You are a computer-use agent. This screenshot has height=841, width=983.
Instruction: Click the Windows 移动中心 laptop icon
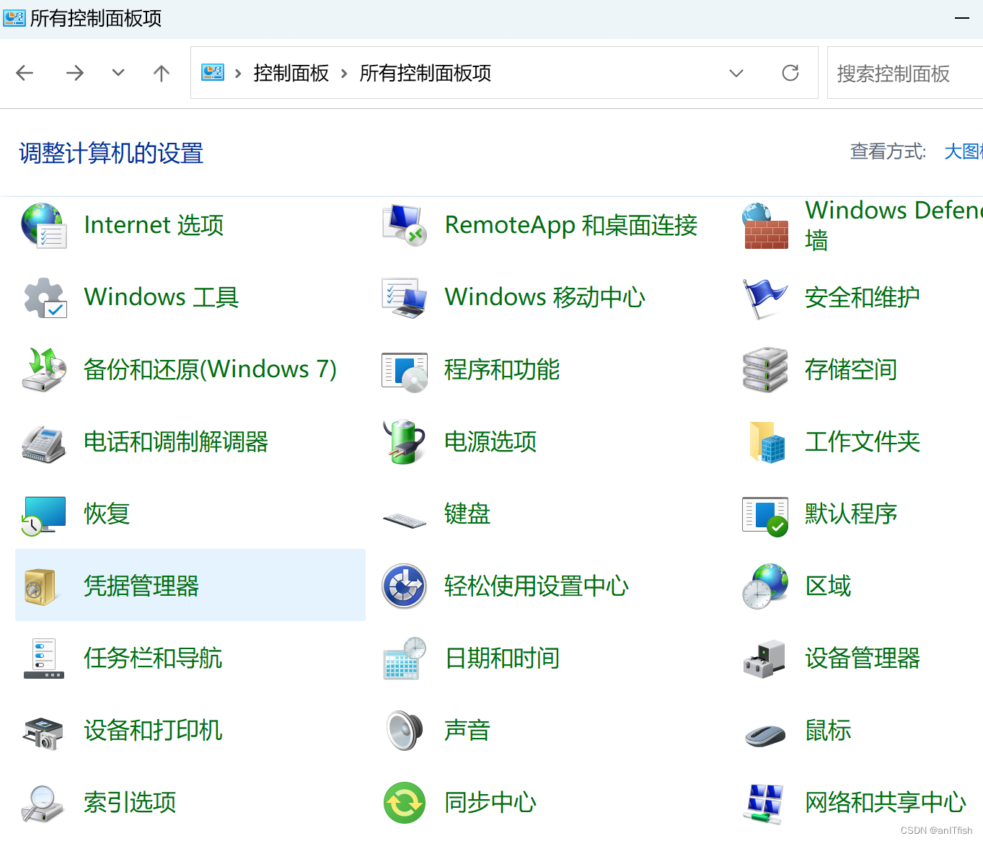pos(405,298)
